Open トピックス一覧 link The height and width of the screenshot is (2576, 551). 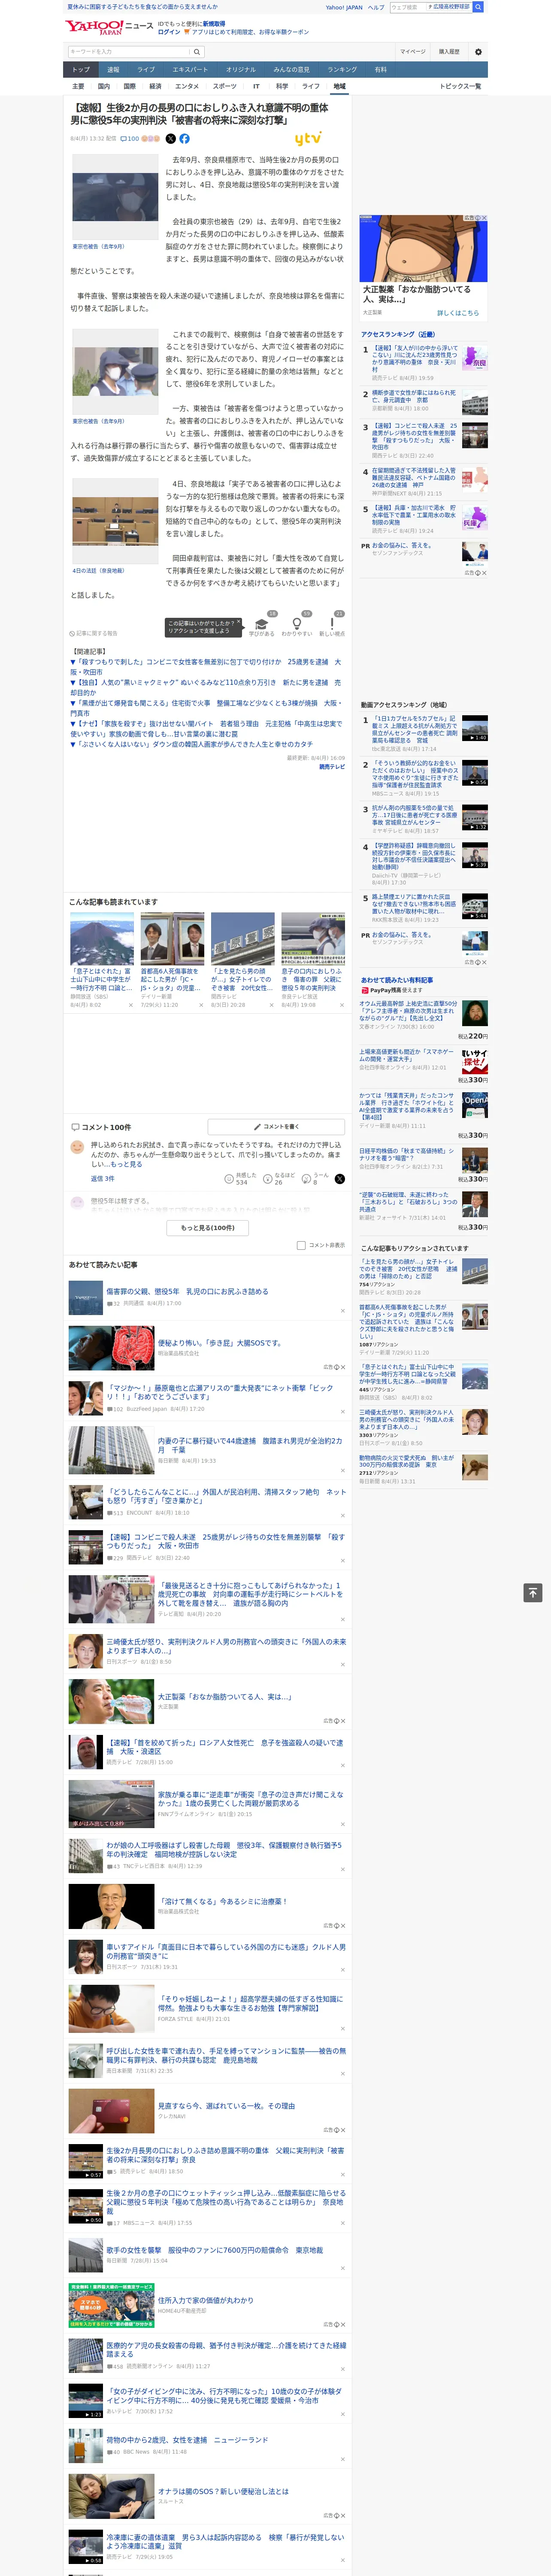click(460, 86)
